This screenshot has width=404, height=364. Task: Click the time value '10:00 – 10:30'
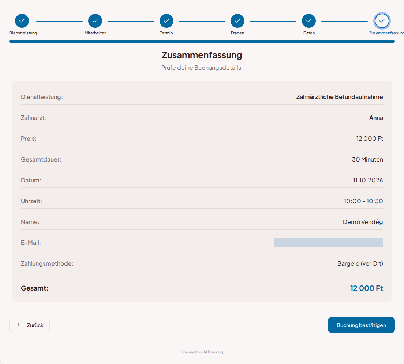coord(363,201)
